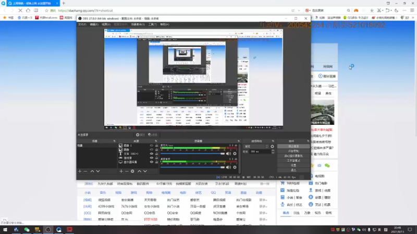Mute the desktop audio (桌面音频) speaker icon
Image resolution: width=417 pixels, height=234 pixels.
pyautogui.click(x=228, y=167)
